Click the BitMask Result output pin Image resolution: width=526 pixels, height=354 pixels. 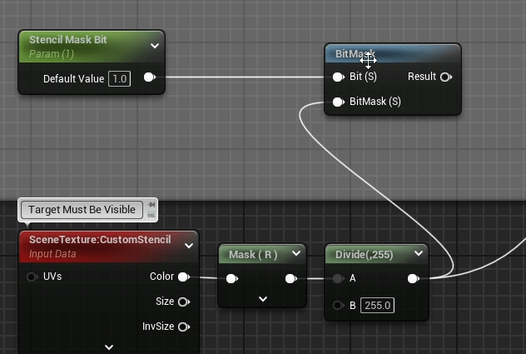coord(445,77)
